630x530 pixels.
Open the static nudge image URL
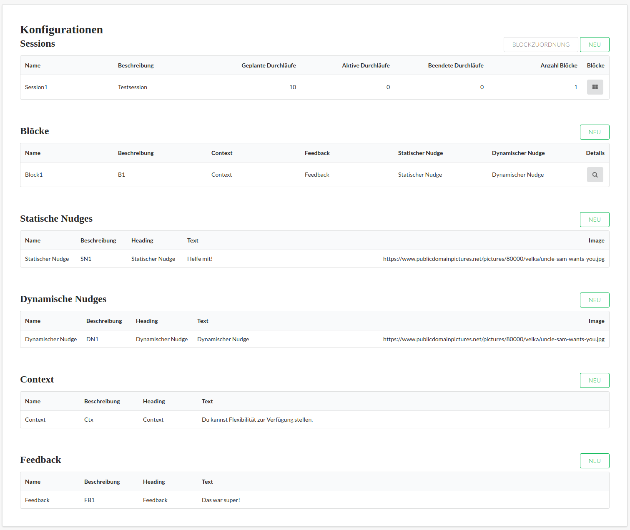494,259
